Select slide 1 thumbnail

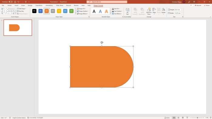(18, 27)
